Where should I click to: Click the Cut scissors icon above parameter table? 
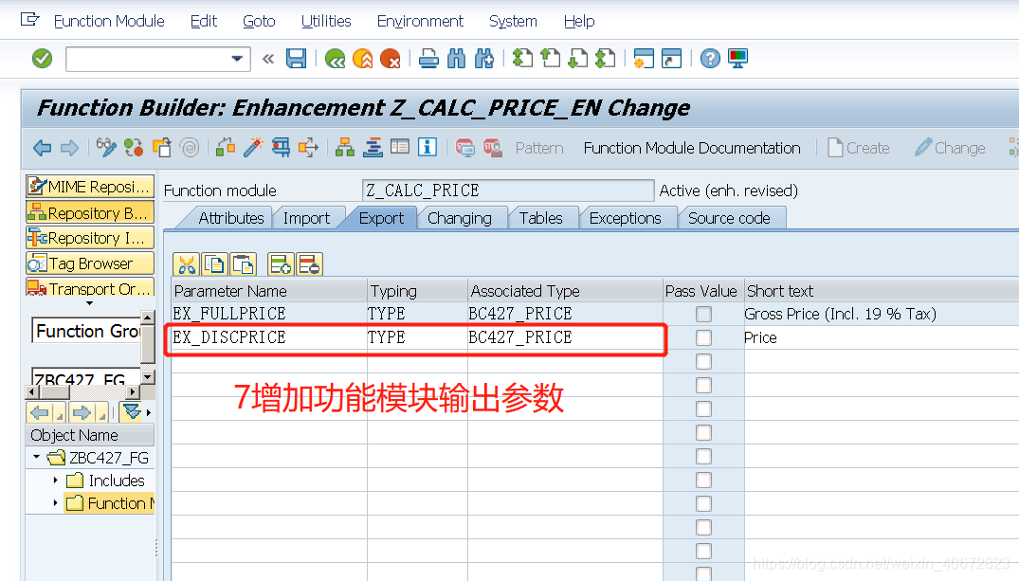point(187,265)
